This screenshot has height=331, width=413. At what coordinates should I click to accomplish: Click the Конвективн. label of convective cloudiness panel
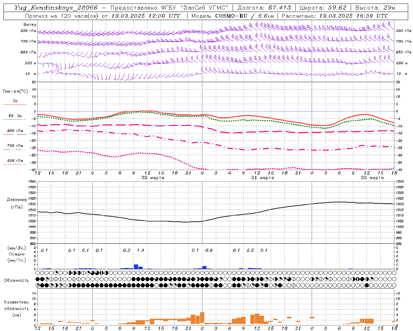pyautogui.click(x=16, y=302)
